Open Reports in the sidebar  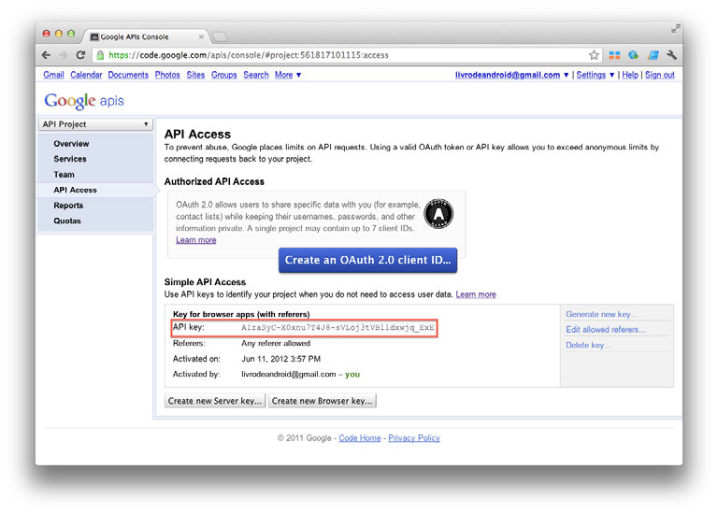[68, 206]
